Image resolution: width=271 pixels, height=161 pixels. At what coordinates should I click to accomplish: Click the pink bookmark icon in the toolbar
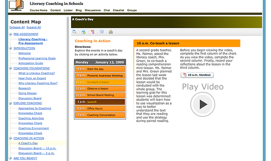[93, 32]
